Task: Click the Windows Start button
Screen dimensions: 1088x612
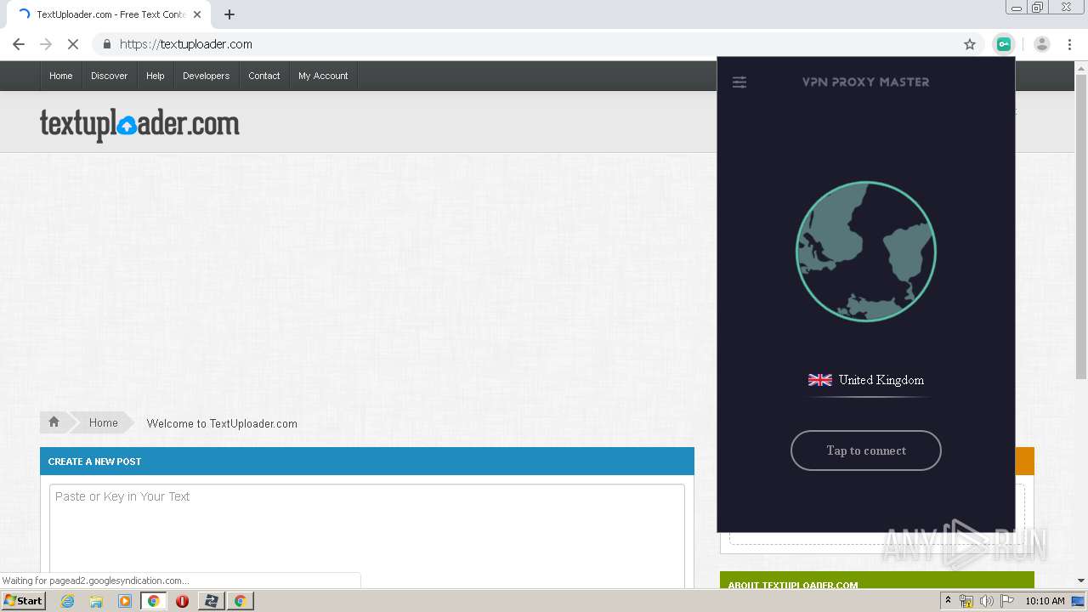Action: tap(24, 601)
